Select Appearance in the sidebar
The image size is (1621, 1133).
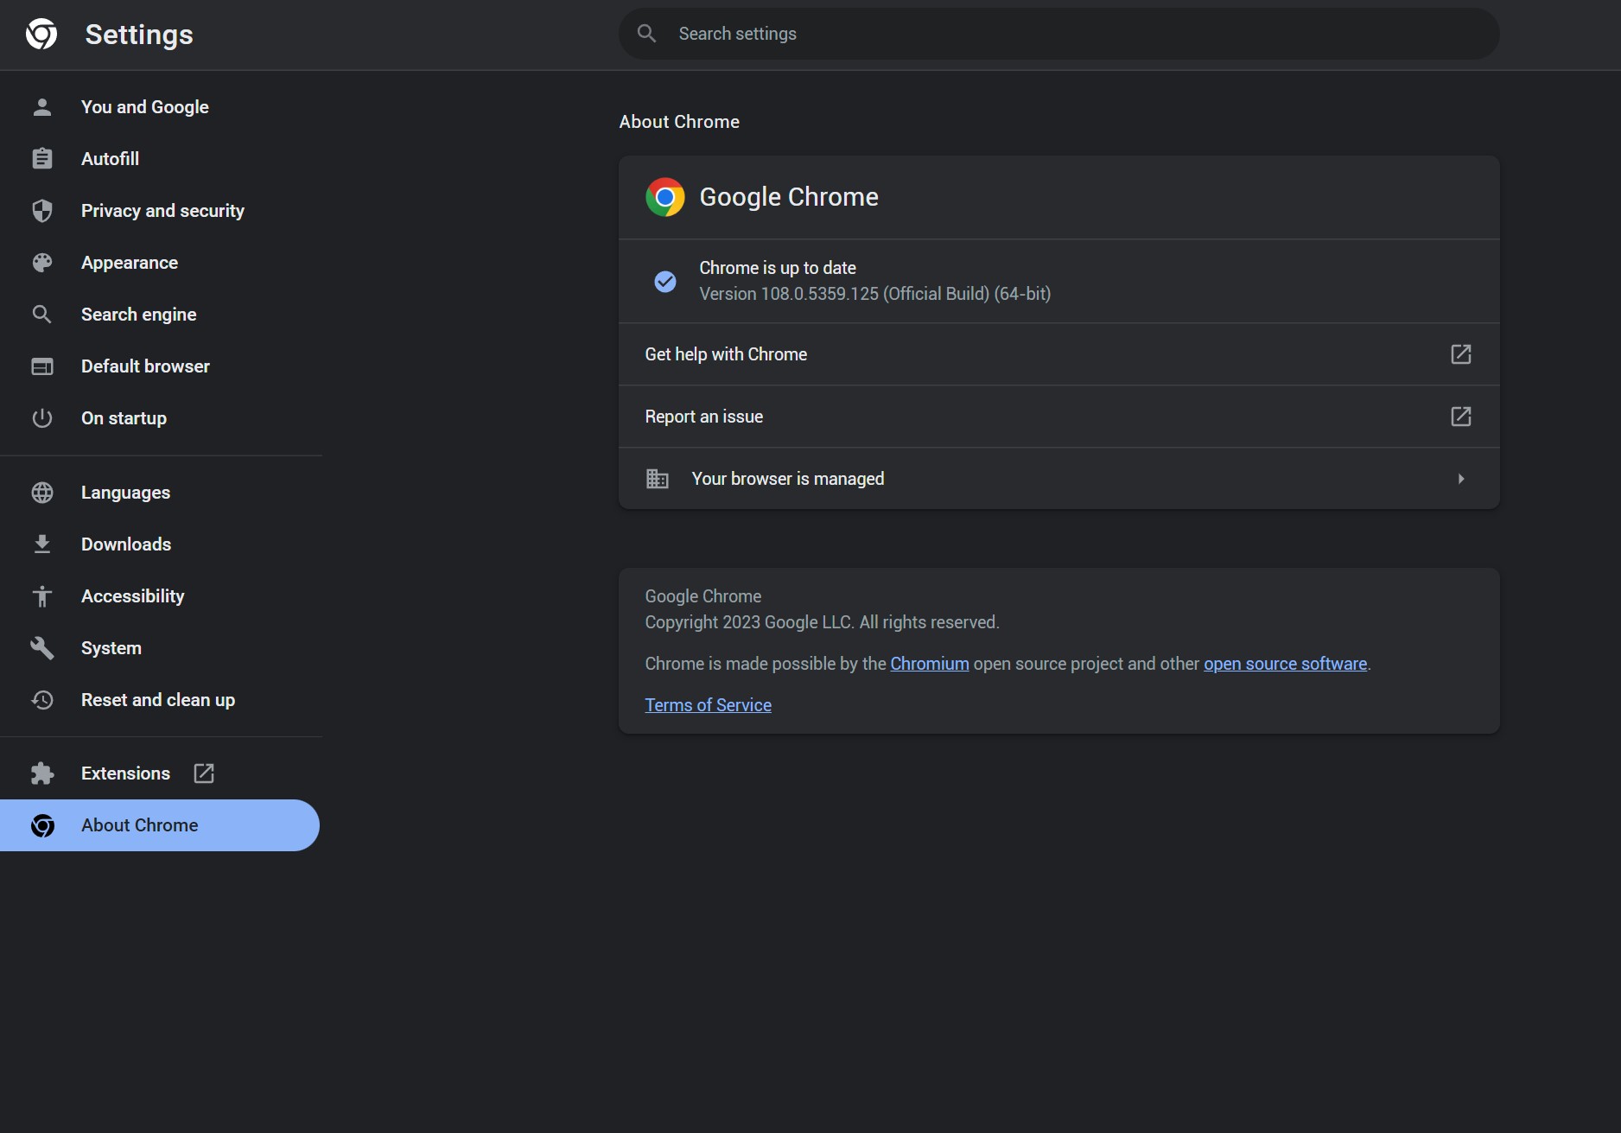tap(161, 263)
